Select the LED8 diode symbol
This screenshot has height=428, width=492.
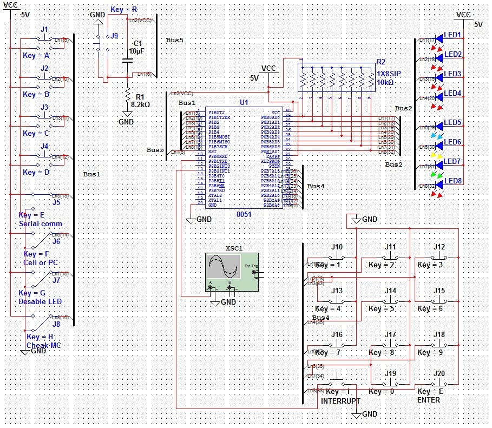tap(440, 185)
